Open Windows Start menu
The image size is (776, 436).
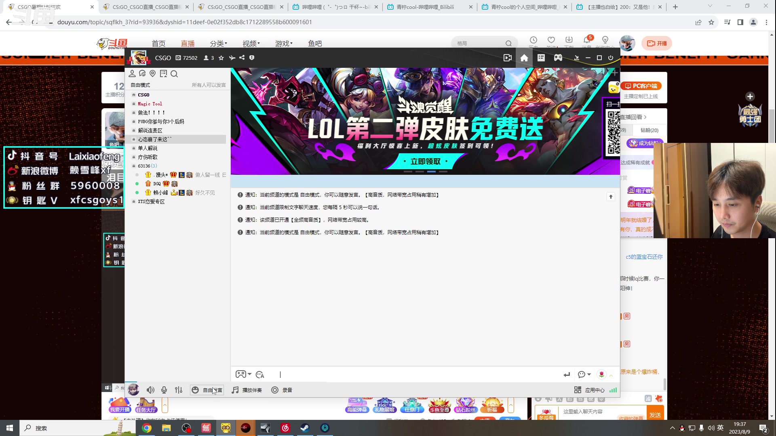tap(10, 428)
